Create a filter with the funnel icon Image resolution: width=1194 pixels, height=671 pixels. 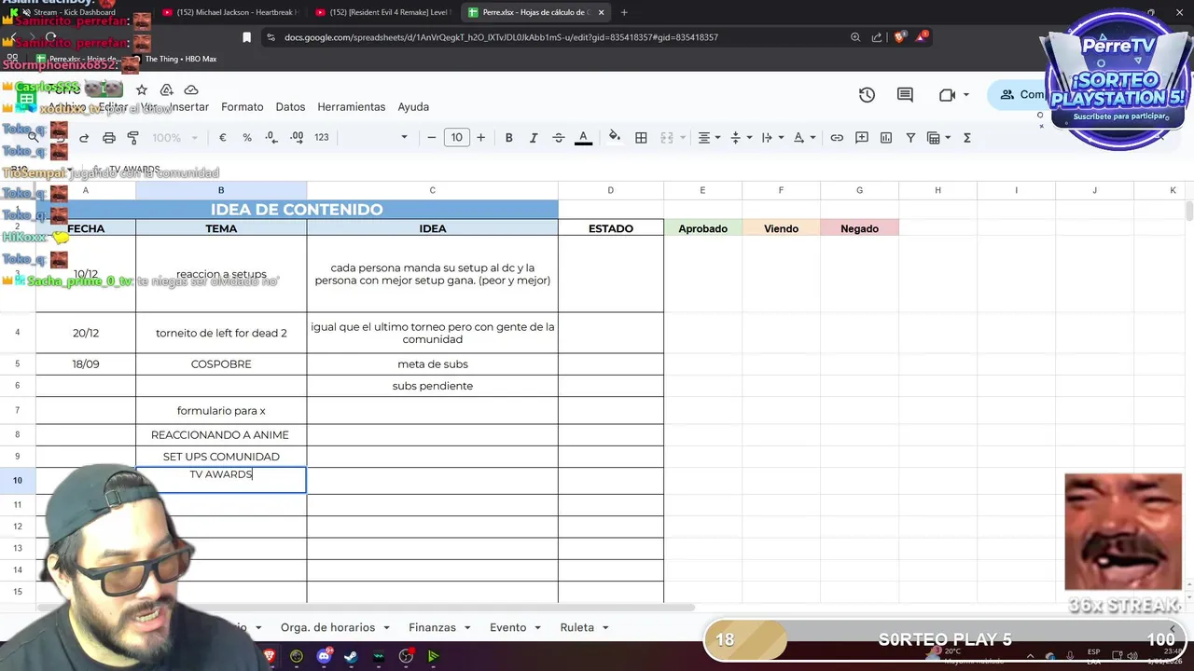(910, 137)
